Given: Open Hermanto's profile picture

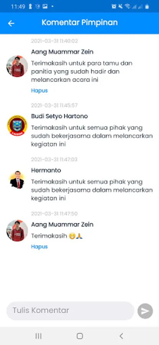Looking at the screenshot, I should 17,180.
